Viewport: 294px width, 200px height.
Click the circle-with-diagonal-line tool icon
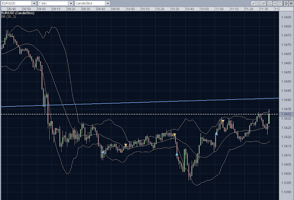point(263,3)
